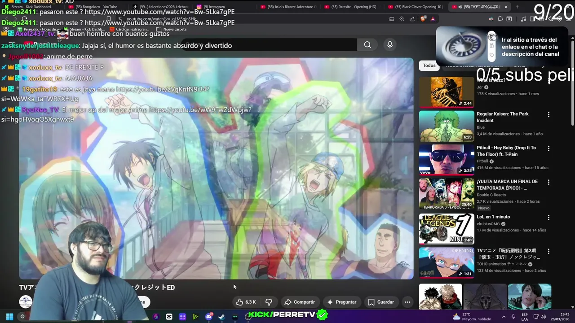Open Cárdigan extragran... bookmark
The image size is (575, 323).
[x=129, y=29]
